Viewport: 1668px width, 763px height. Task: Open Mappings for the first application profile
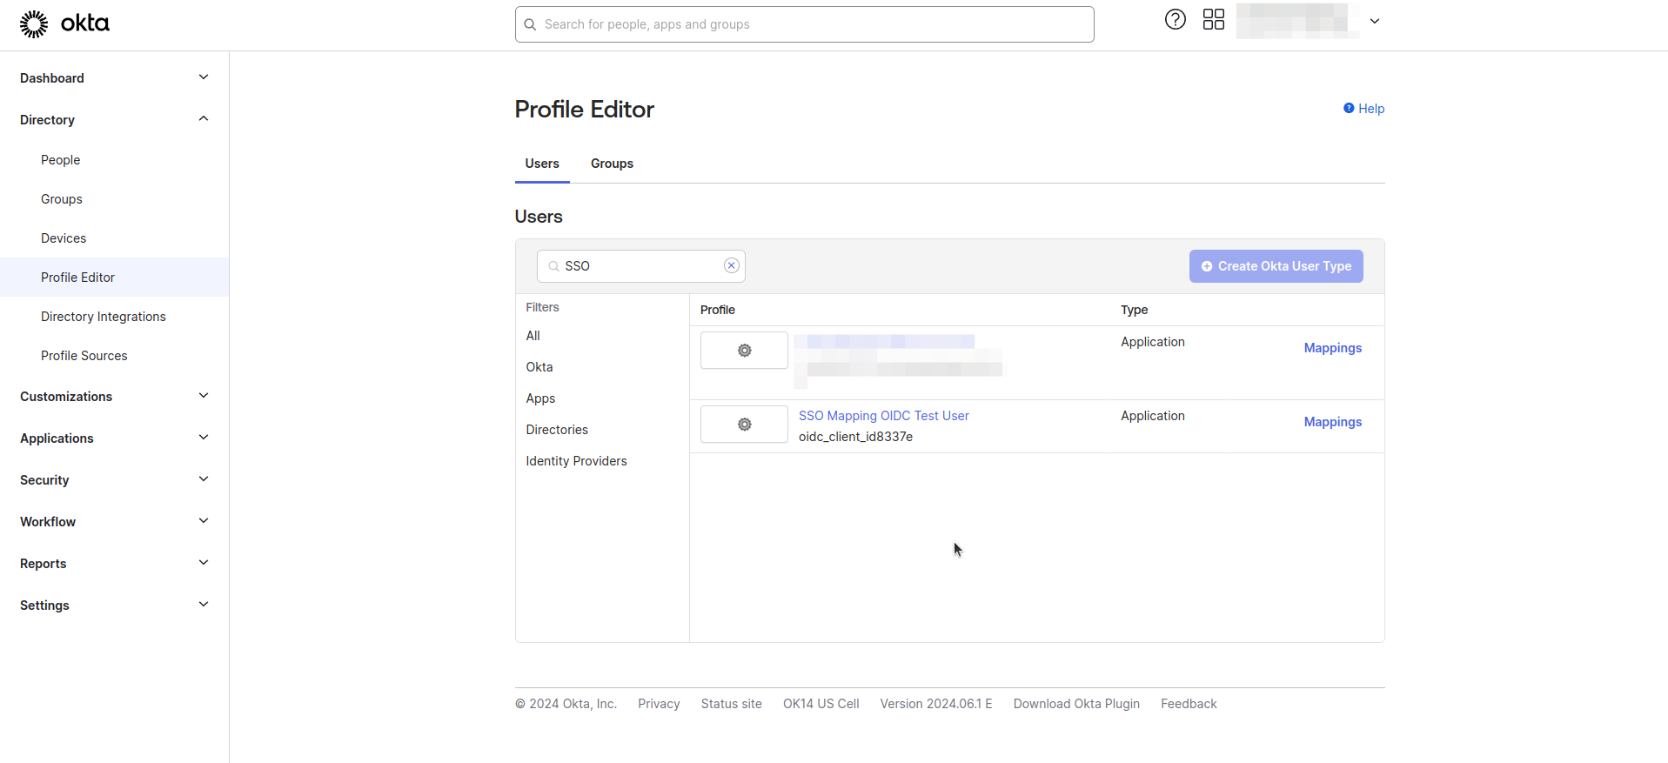[1332, 348]
